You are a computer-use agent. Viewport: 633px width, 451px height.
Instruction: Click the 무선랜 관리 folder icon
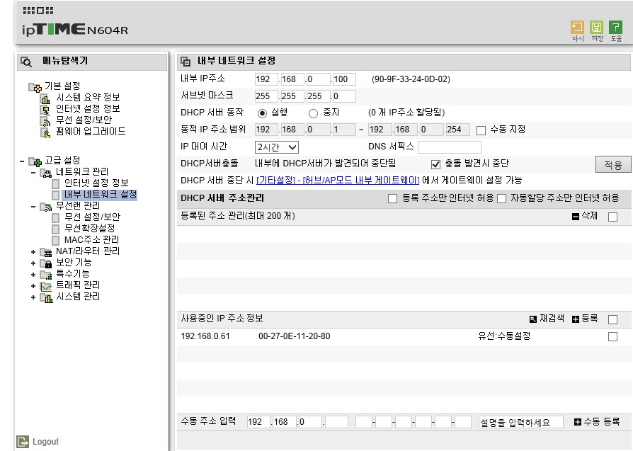[46, 207]
